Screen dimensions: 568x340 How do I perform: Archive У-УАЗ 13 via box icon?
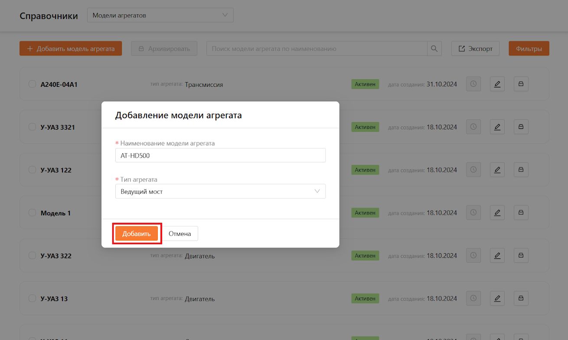pyautogui.click(x=521, y=298)
